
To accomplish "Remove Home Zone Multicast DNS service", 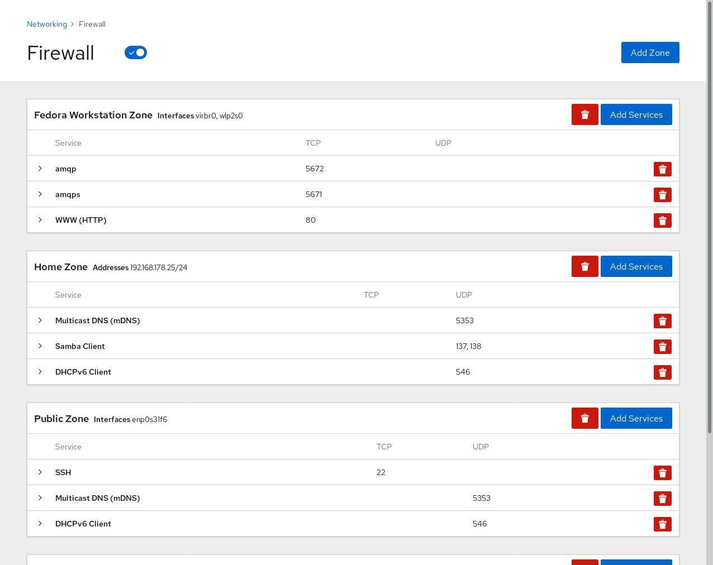I will 662,321.
